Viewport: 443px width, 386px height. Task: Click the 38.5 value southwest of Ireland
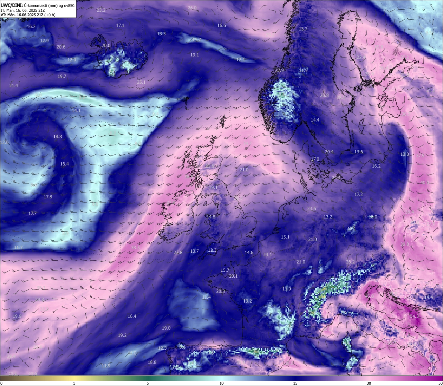tap(135, 248)
